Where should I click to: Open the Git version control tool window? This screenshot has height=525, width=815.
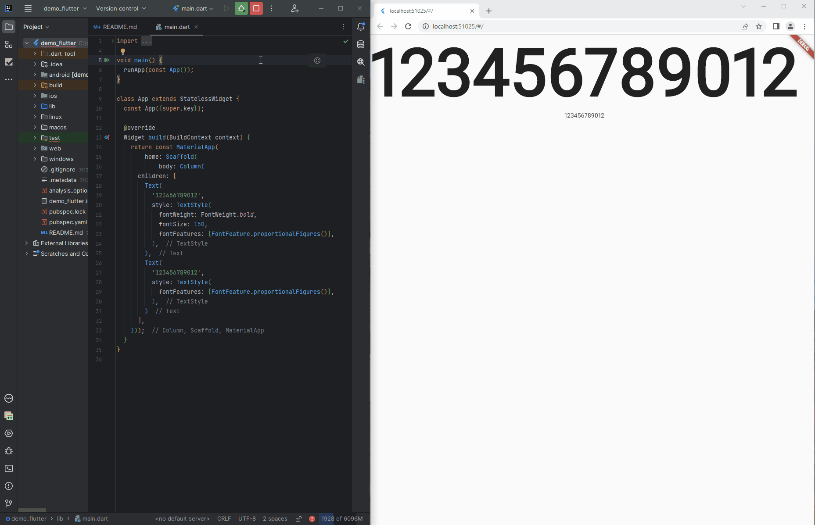pyautogui.click(x=9, y=504)
